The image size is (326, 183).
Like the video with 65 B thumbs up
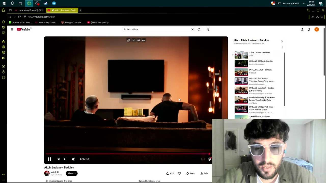point(170,173)
